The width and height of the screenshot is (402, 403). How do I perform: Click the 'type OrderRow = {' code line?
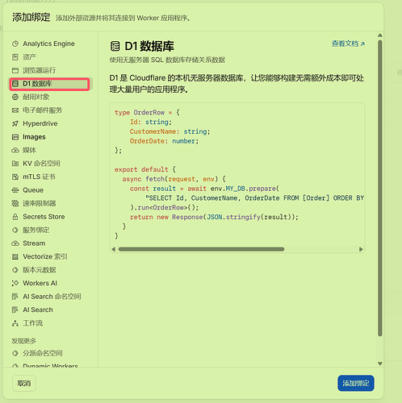pos(147,112)
